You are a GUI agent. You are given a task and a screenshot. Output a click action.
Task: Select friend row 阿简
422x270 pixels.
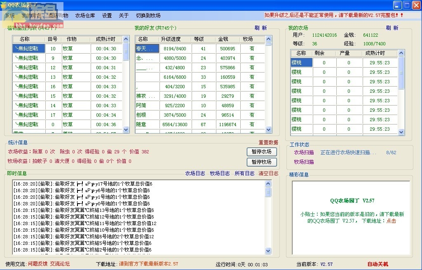pos(200,106)
